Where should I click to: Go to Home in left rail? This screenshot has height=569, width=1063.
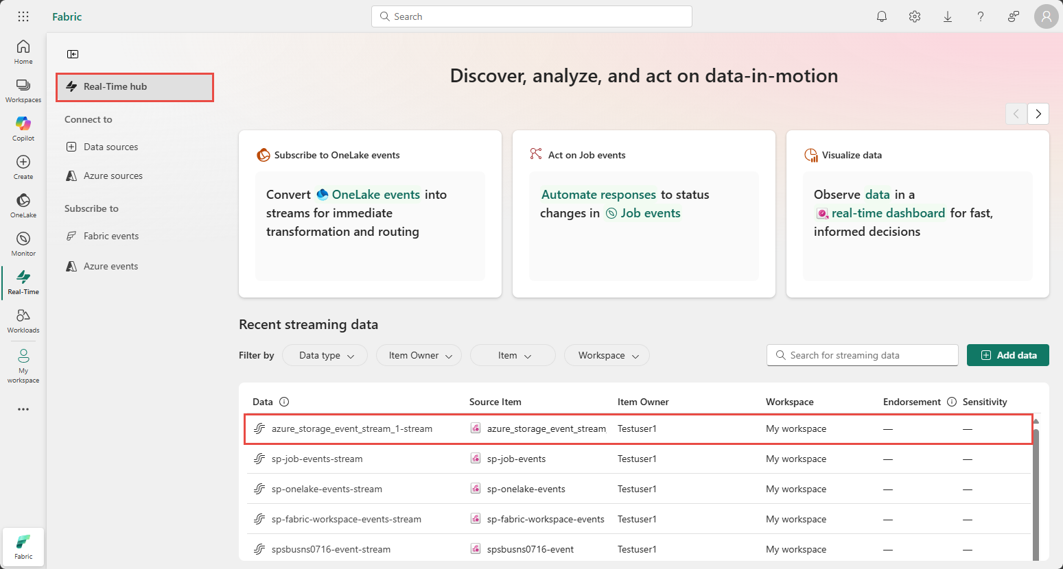[23, 51]
